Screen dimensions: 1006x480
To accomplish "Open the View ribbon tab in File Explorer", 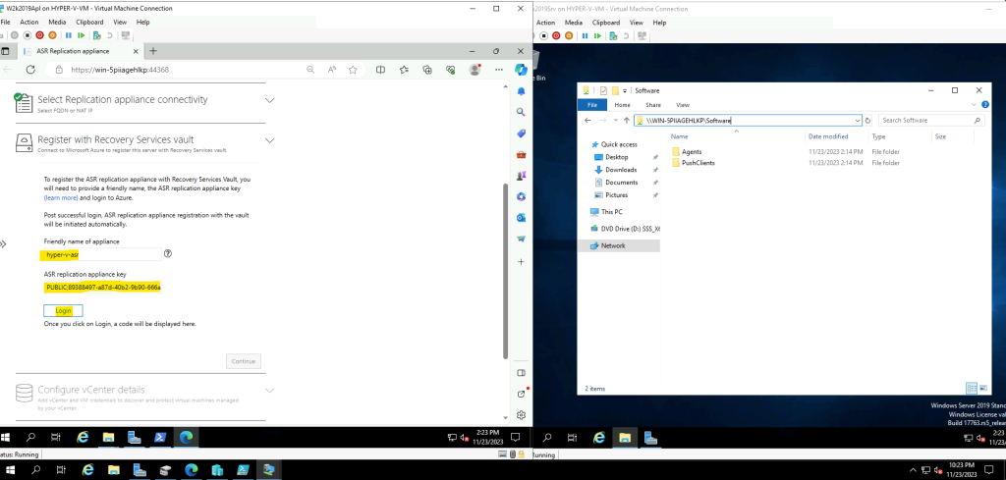I will pos(683,105).
